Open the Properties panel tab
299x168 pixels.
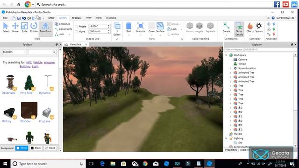point(231,150)
